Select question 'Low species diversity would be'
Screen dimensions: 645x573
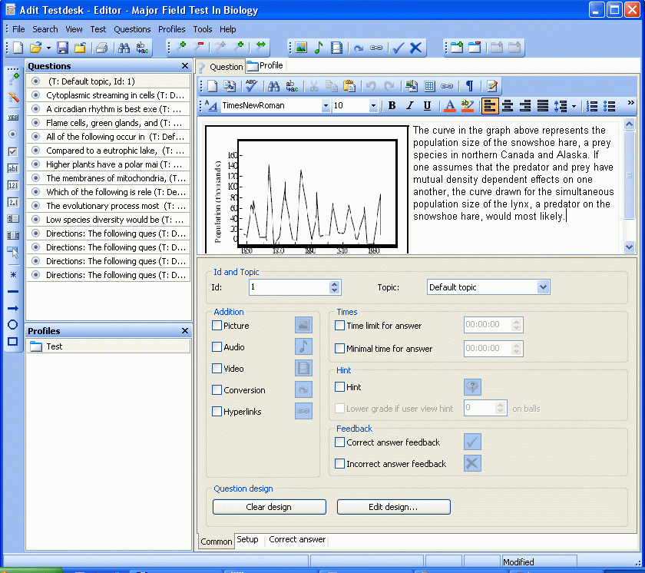pos(108,220)
